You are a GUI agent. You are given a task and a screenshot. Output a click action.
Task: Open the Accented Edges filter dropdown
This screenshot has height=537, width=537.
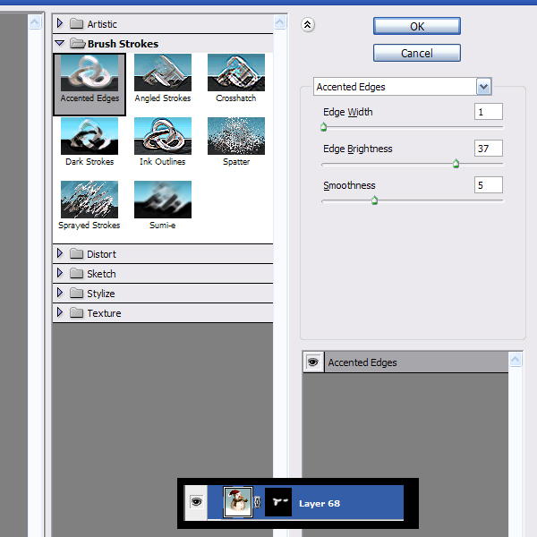tap(484, 87)
